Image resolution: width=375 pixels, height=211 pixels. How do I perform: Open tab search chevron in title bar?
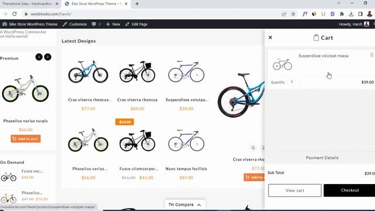[339, 3]
